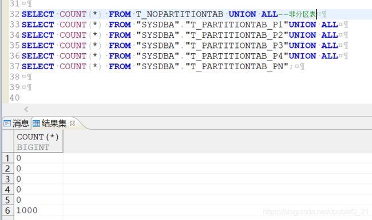Click the UNION keyword on line 32
Image resolution: width=372 pixels, height=220 pixels.
click(242, 14)
